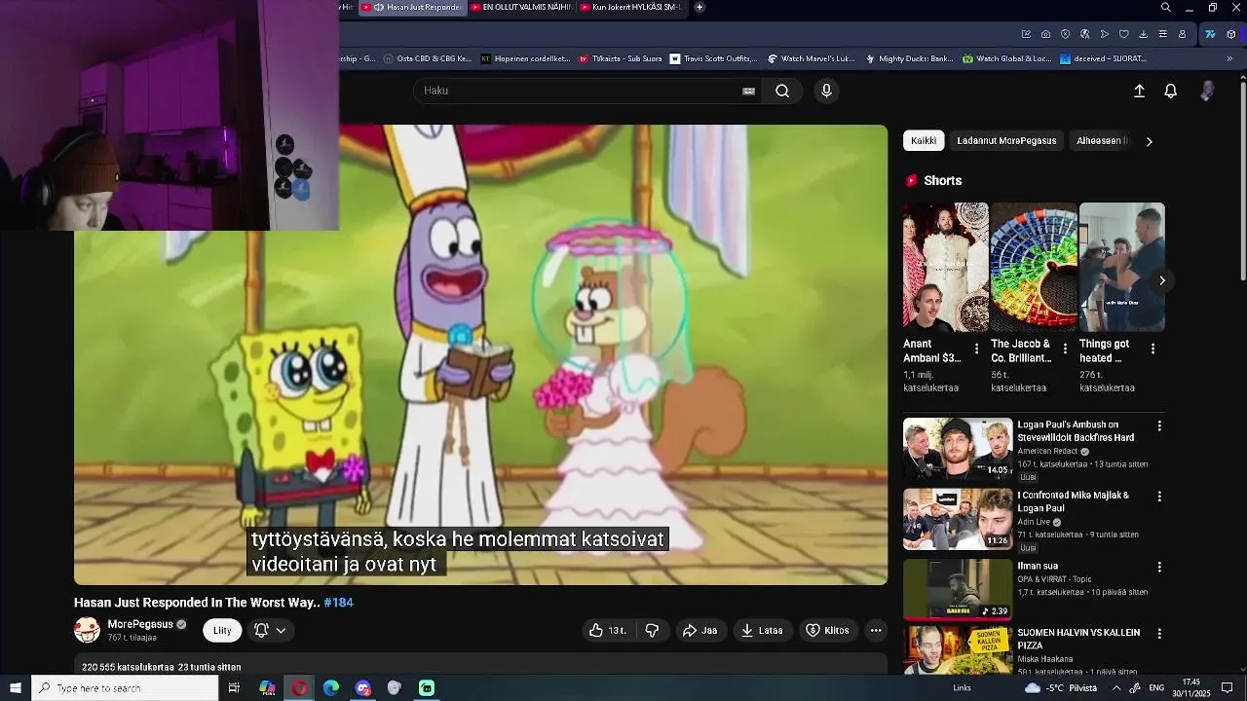This screenshot has height=701, width=1247.
Task: Select the Aiheeseen liittyvät filter chip
Action: point(1101,141)
